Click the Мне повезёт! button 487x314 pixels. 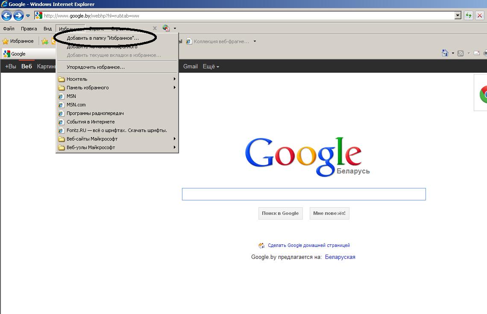329,213
